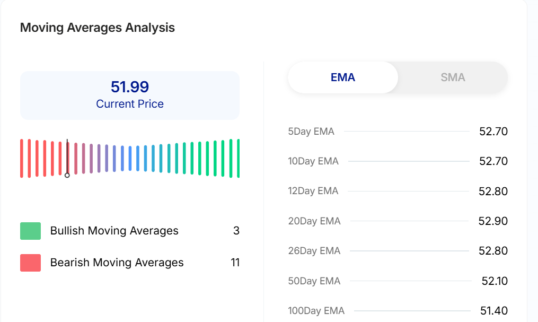Click the 51.99 current price value
Image resolution: width=538 pixels, height=322 pixels.
click(130, 86)
